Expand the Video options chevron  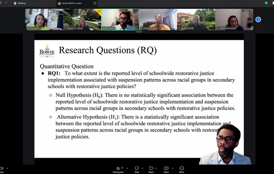(x=7, y=168)
